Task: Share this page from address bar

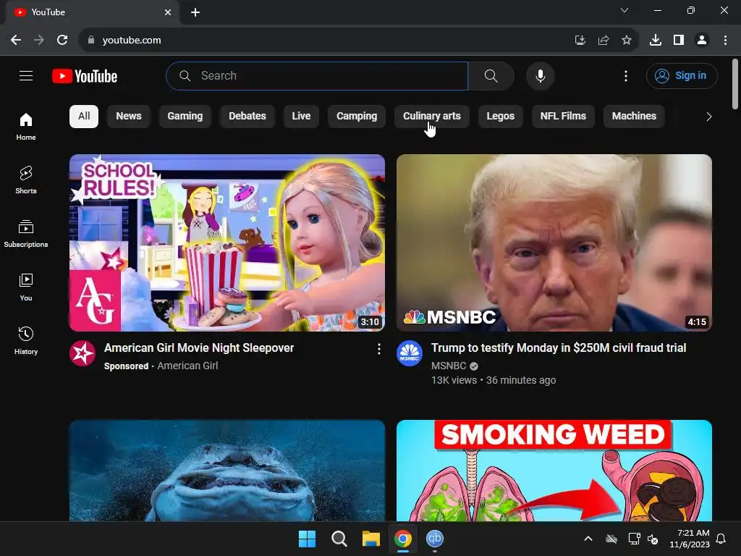Action: click(603, 41)
